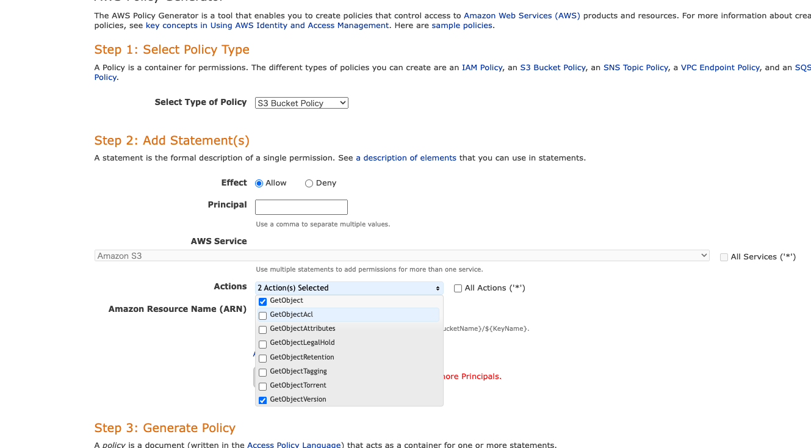This screenshot has width=811, height=448.
Task: Uncheck the GetObjectVersion action
Action: click(263, 400)
